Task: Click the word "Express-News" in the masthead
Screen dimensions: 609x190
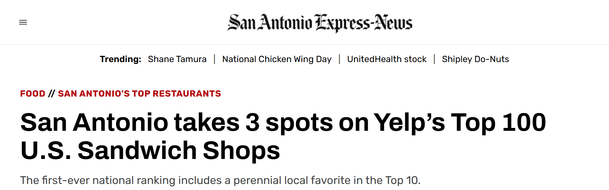Action: (x=364, y=23)
